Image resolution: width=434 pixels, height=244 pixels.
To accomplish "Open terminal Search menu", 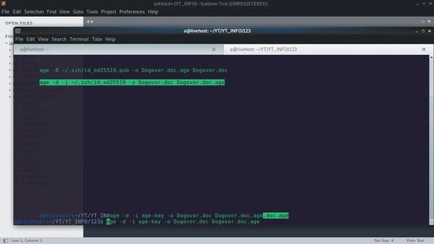I will point(59,39).
